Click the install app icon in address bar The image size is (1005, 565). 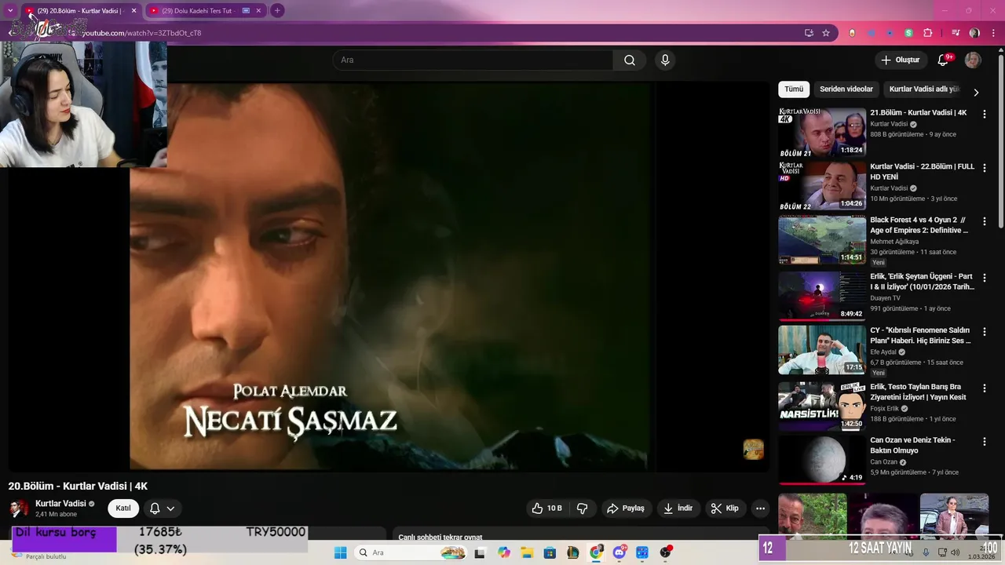[809, 33]
